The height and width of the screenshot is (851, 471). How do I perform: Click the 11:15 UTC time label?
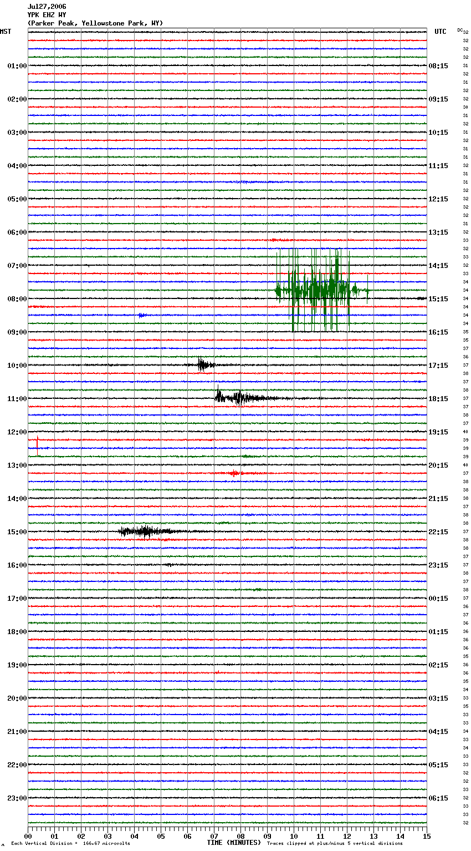click(x=438, y=166)
